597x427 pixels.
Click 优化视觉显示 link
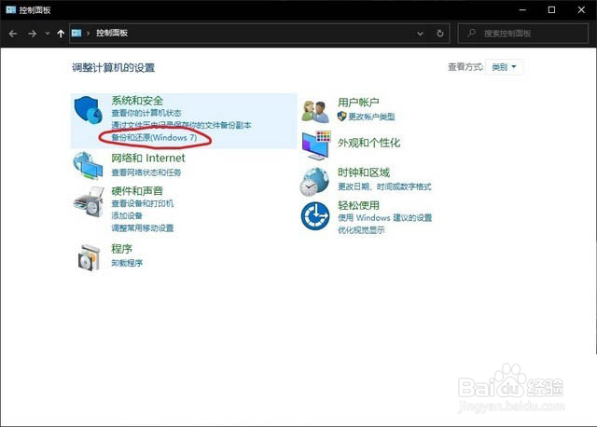point(361,230)
